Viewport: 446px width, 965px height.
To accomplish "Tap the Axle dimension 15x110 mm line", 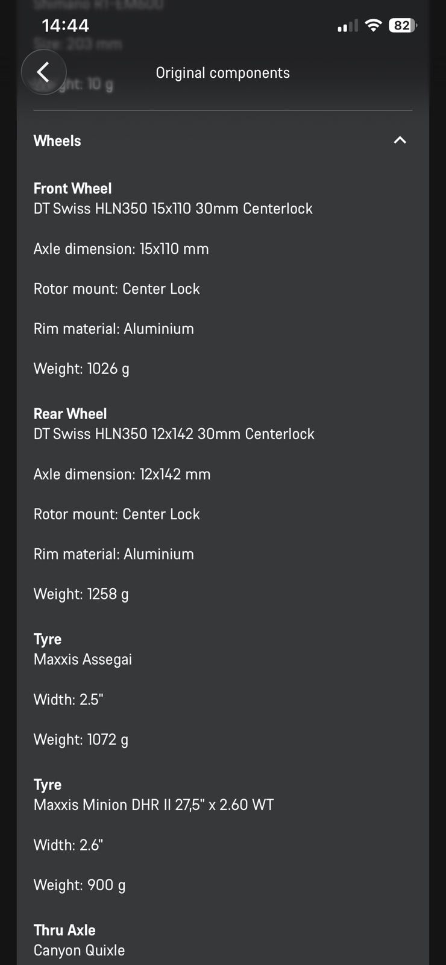I will tap(121, 248).
